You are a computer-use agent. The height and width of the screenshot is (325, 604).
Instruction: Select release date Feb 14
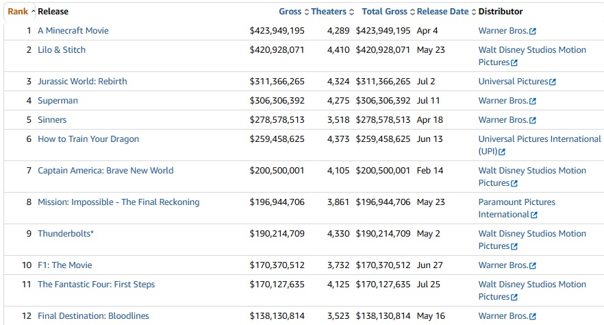(430, 171)
